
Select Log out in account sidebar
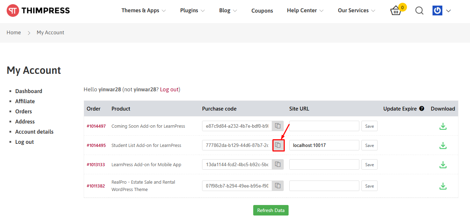coord(25,142)
